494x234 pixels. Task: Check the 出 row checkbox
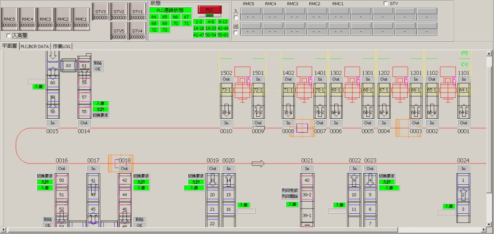click(236, 33)
